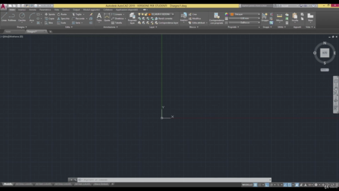Click the Gruppo tool

pyautogui.click(x=265, y=17)
